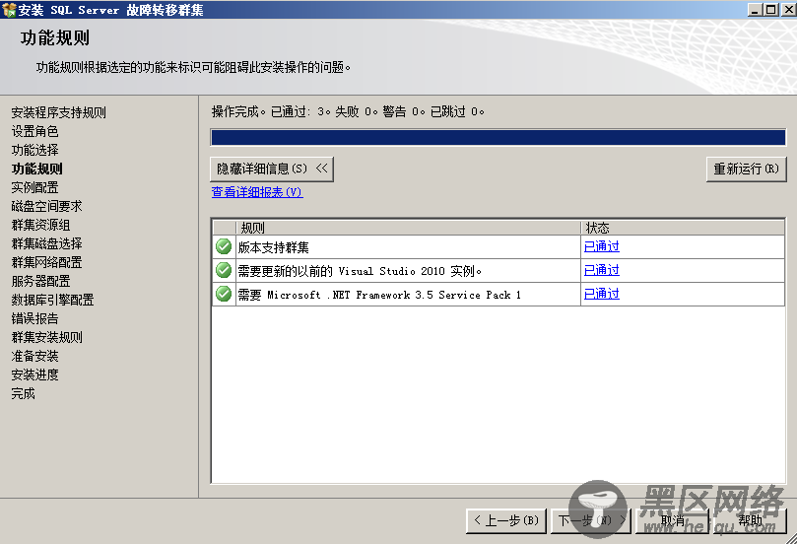The image size is (797, 544).
Task: Open 已通过 status for 版本支持群集
Action: pyautogui.click(x=602, y=246)
